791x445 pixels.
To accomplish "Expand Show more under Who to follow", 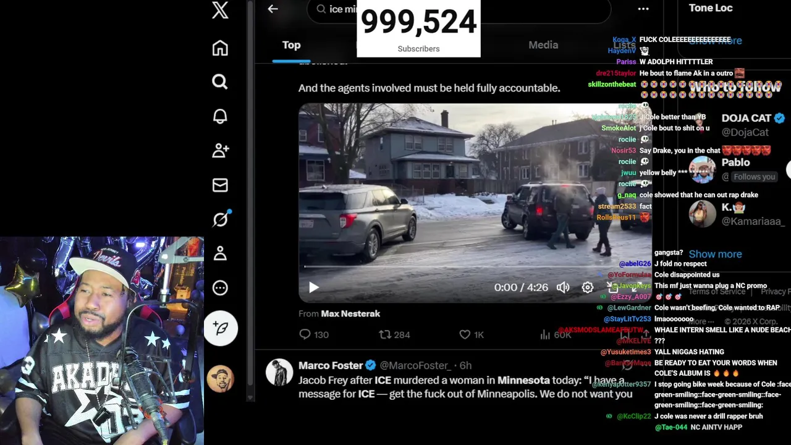I will click(715, 254).
